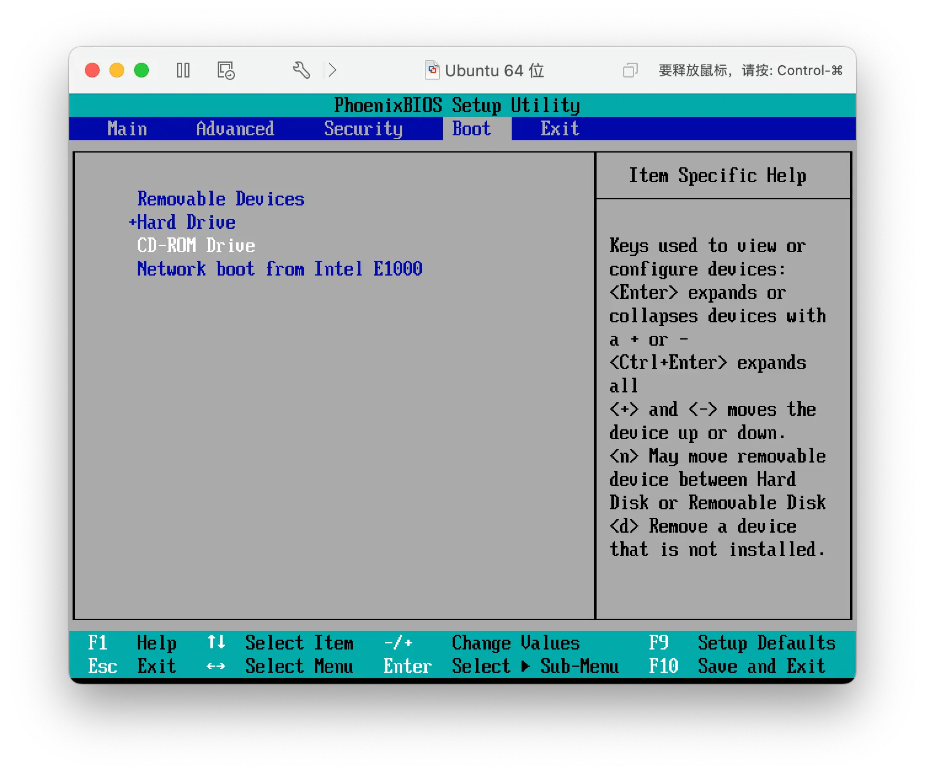Click the -/+ Change Values hint
This screenshot has width=925, height=775.
482,643
